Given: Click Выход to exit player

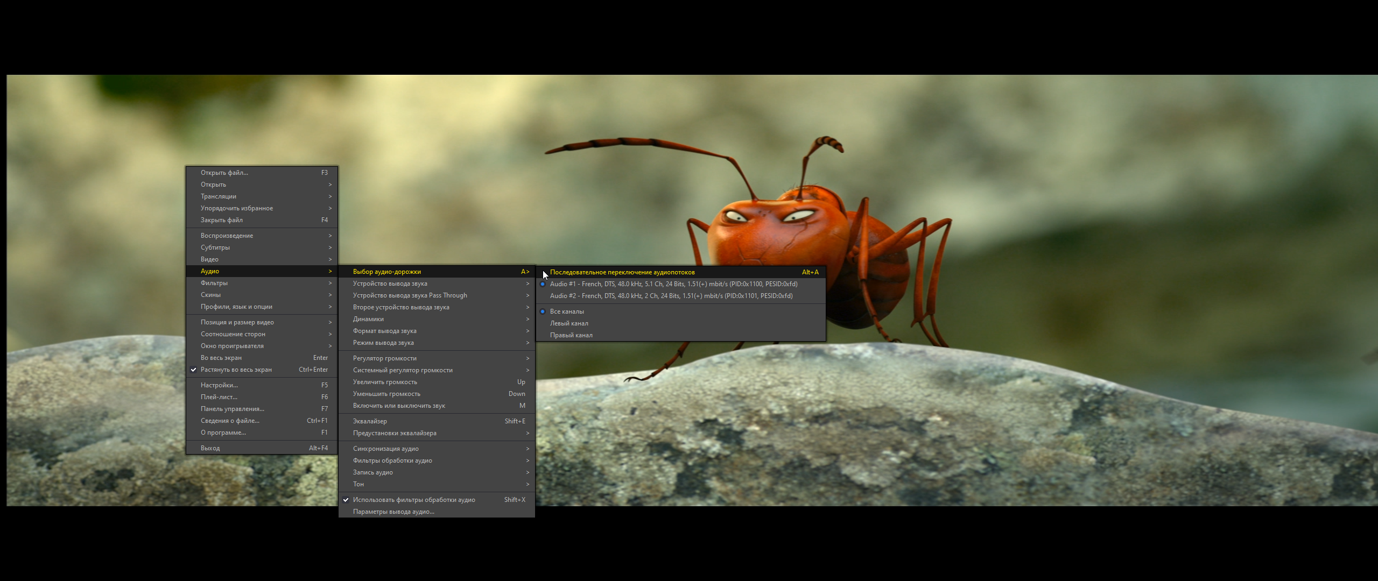Looking at the screenshot, I should [210, 448].
